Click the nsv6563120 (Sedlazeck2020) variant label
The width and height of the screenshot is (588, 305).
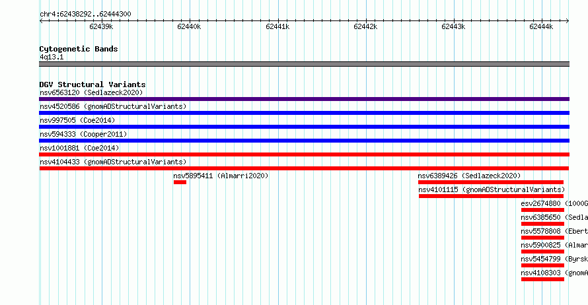coord(91,92)
